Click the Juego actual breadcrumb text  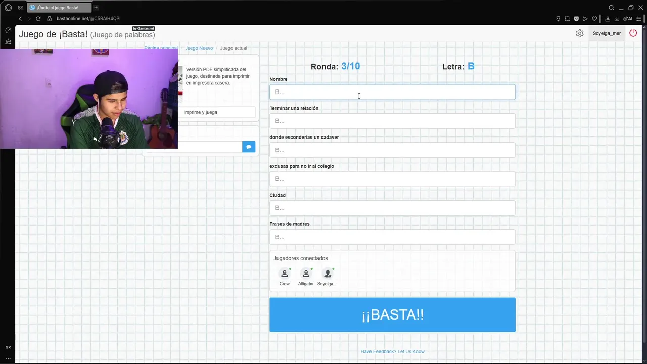coord(234,48)
